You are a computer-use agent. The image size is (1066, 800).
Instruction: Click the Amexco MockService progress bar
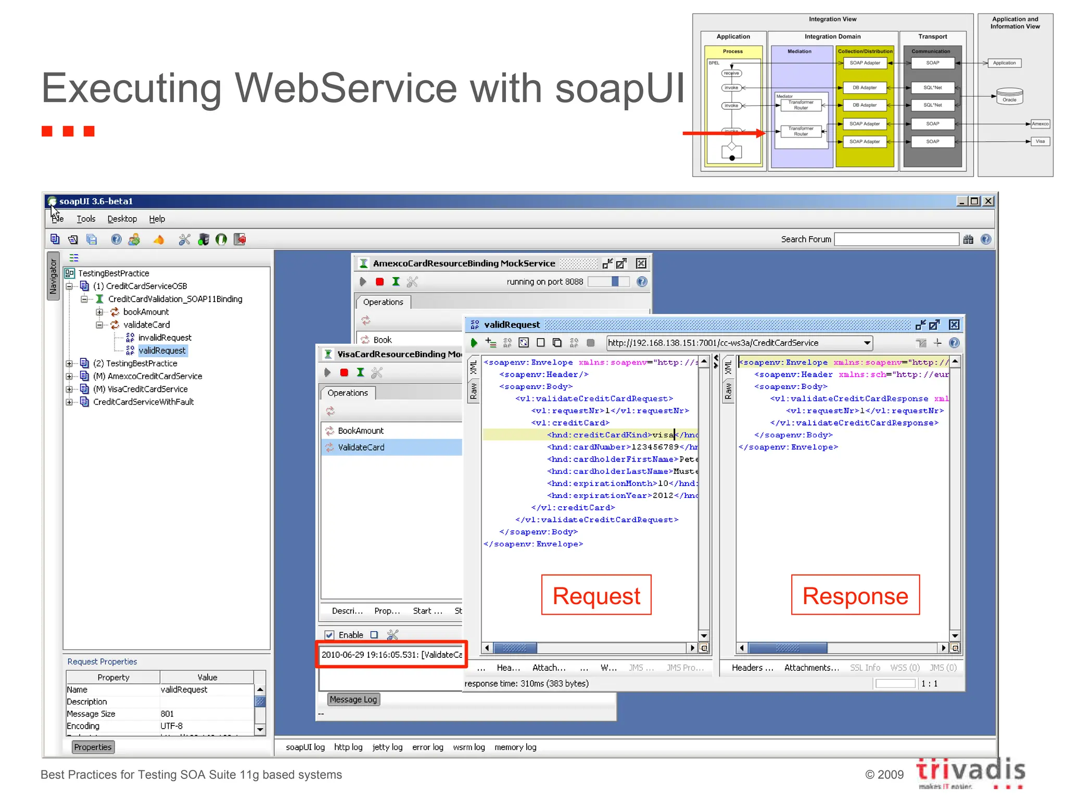tap(608, 282)
